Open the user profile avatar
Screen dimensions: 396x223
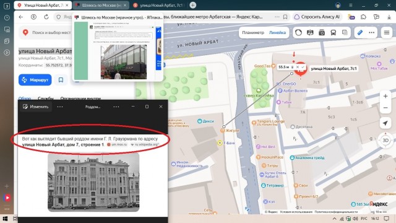point(338,6)
